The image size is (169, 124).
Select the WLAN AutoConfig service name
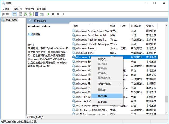point(87,106)
